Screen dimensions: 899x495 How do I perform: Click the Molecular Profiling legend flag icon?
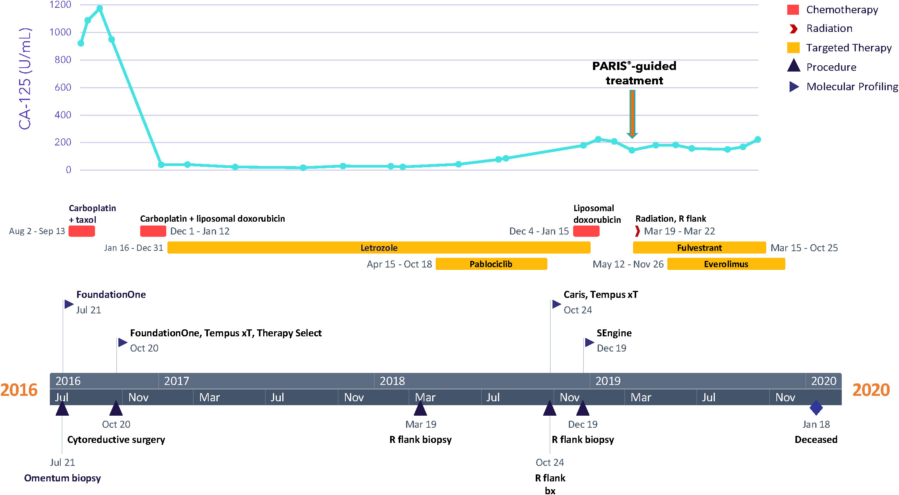point(794,87)
